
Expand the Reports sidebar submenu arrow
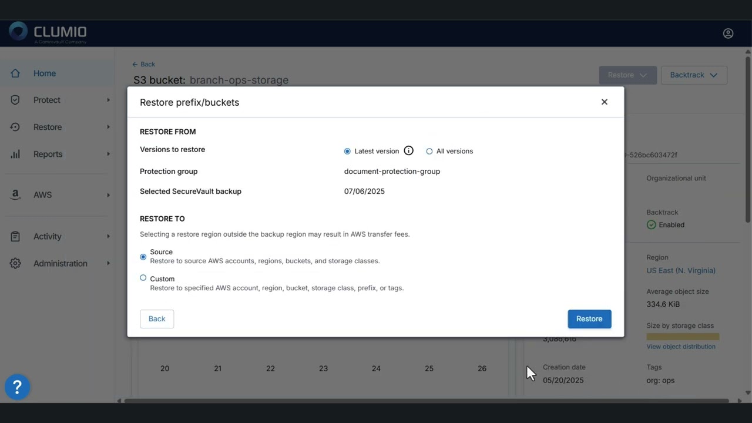(x=108, y=154)
